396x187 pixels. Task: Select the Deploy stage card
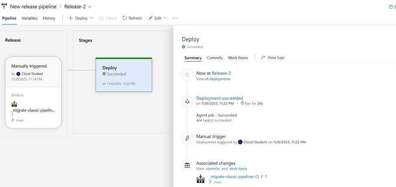coord(123,75)
